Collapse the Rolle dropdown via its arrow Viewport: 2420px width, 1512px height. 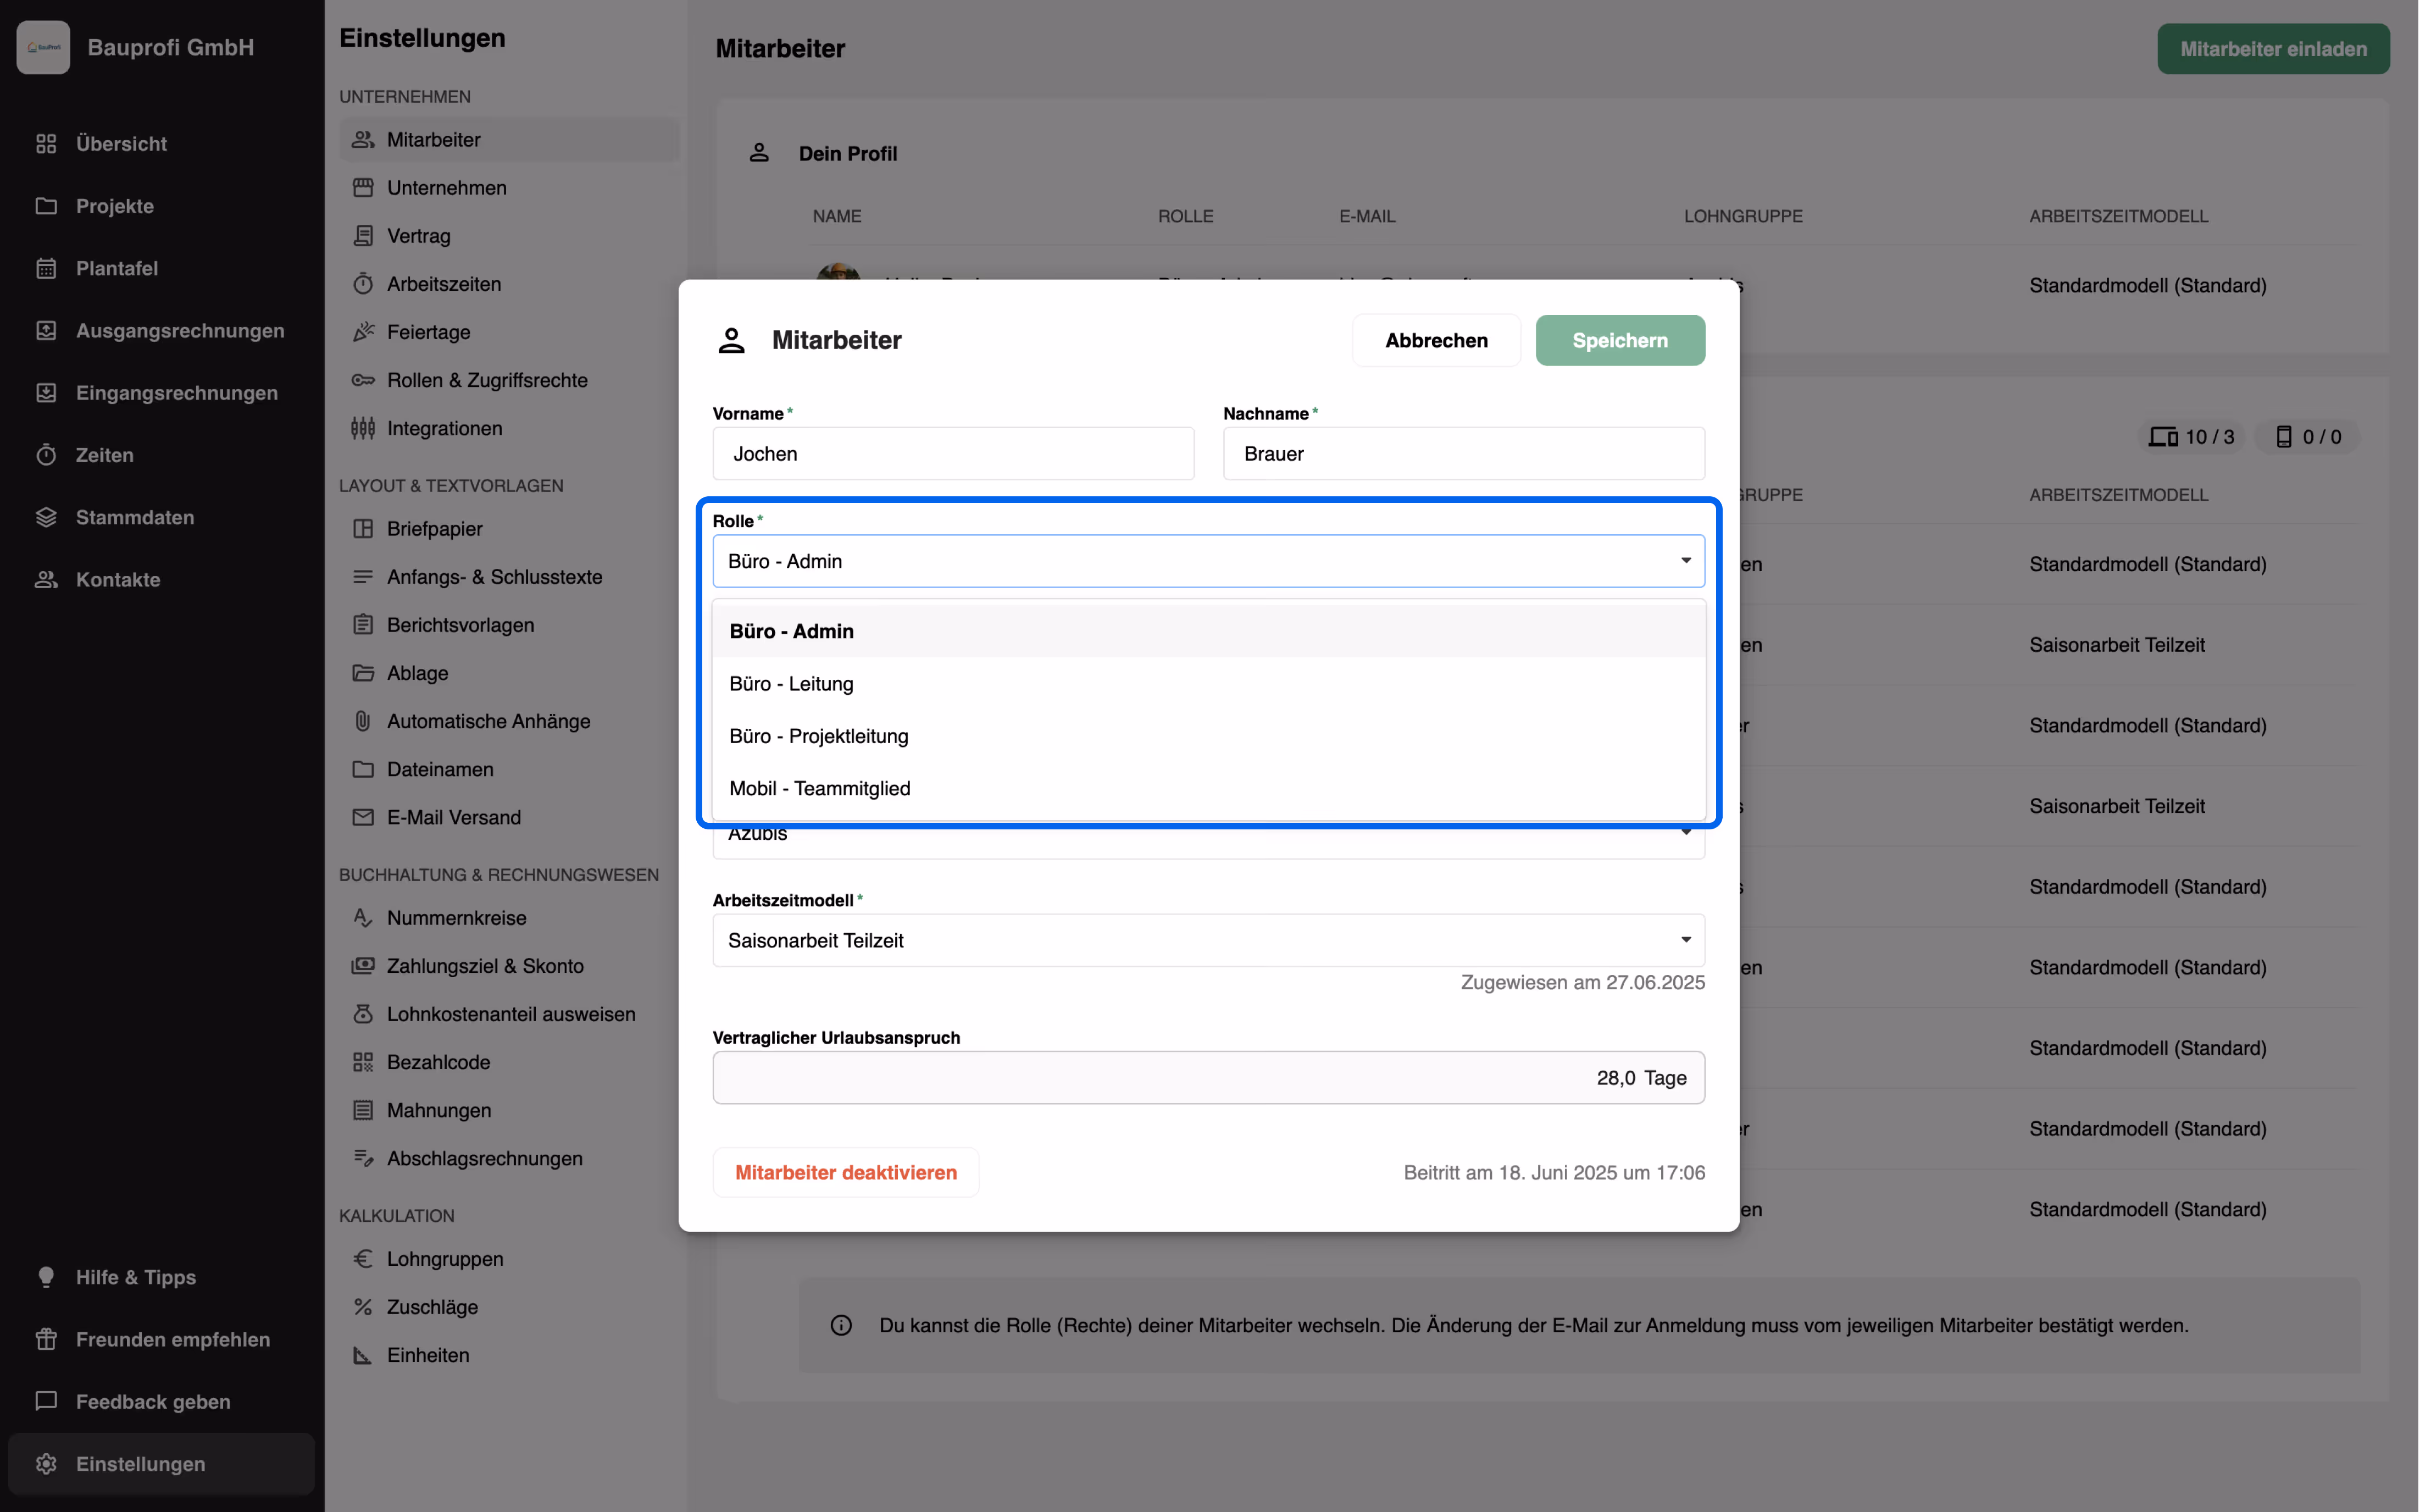[1685, 561]
